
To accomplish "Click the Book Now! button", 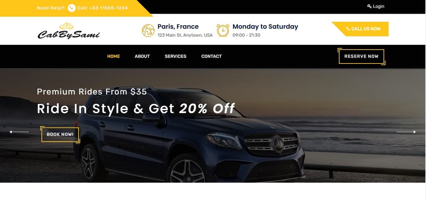I will click(x=60, y=134).
